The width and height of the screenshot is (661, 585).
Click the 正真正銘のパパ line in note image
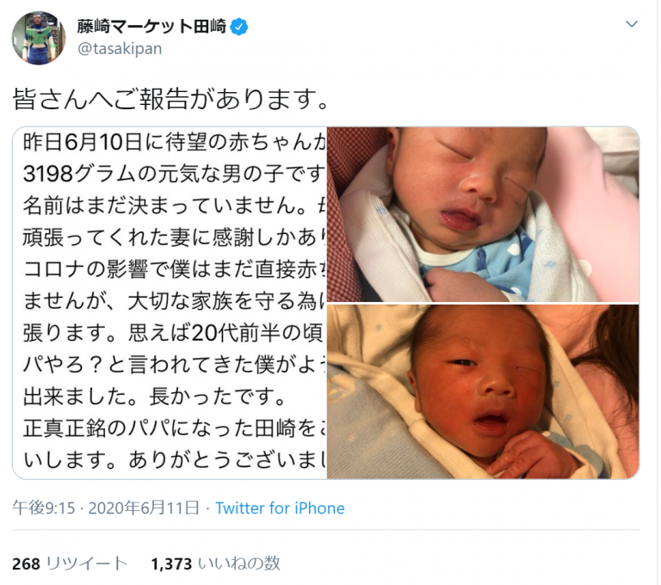click(x=174, y=428)
